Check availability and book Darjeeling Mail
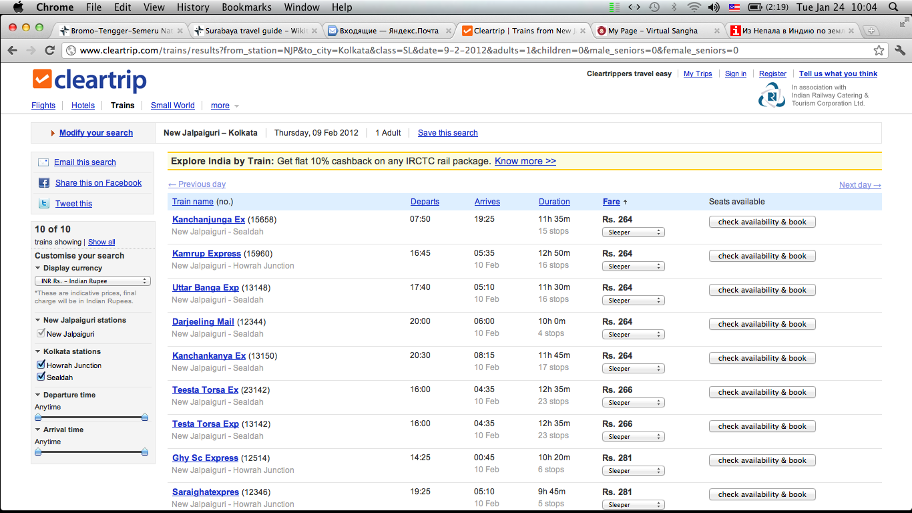This screenshot has height=513, width=912. [x=762, y=324]
